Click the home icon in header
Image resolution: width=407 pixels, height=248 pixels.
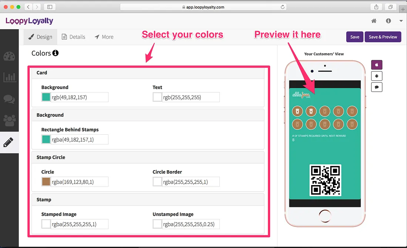[x=374, y=21]
